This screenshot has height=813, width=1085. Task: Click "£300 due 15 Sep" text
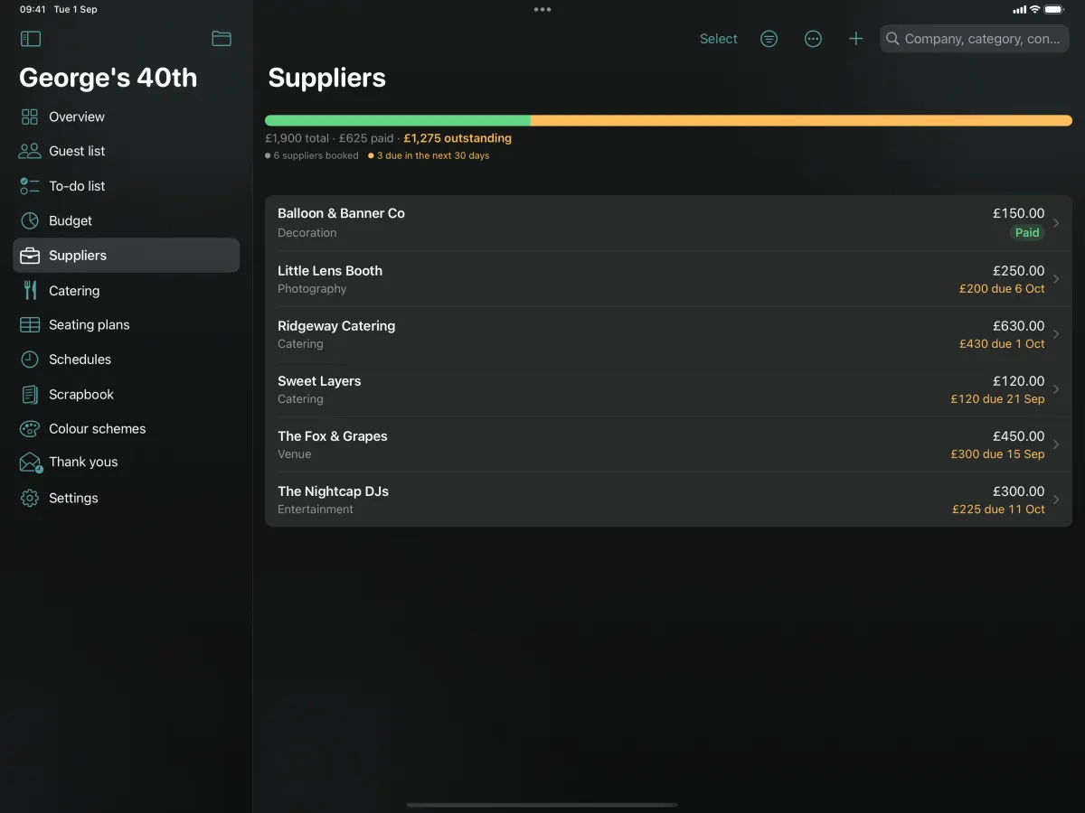pos(997,454)
